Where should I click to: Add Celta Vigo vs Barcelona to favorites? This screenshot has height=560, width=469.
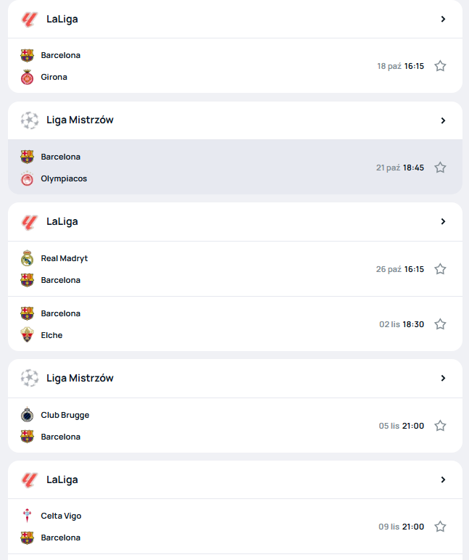(x=440, y=527)
